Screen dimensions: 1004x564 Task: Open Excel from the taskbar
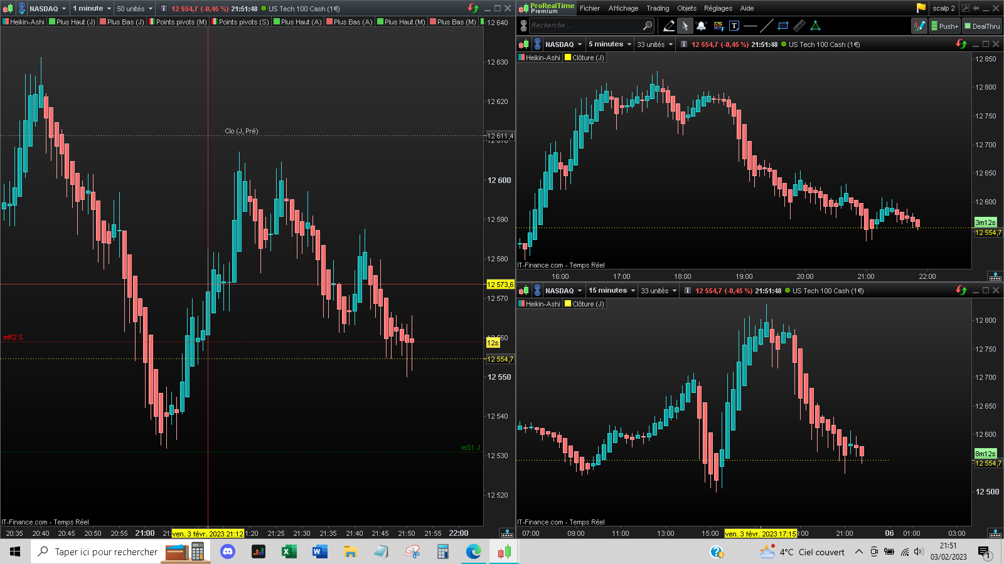289,551
